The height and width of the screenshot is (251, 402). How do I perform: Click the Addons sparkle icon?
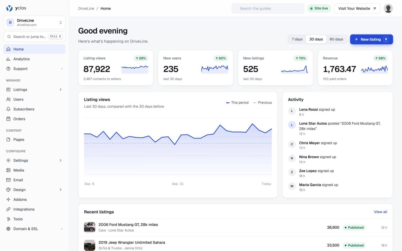point(8,199)
